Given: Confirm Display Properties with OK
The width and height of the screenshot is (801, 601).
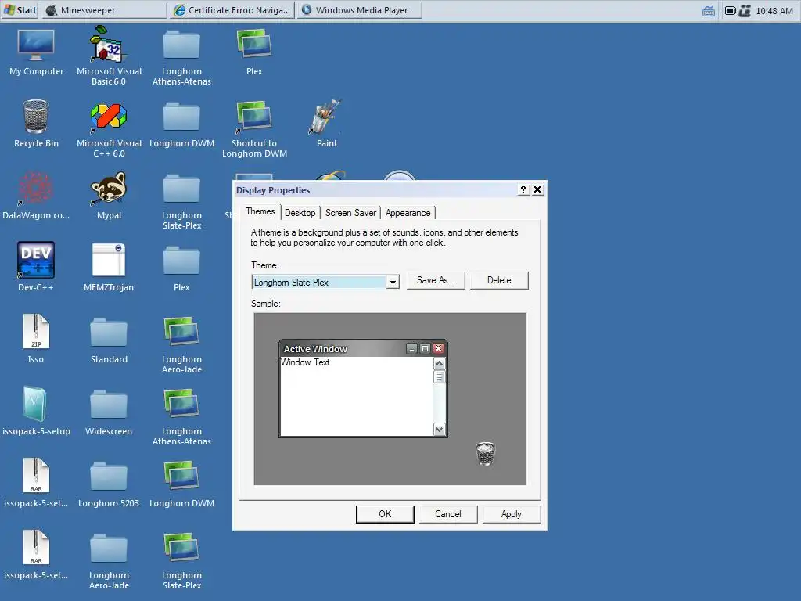Looking at the screenshot, I should click(x=385, y=514).
